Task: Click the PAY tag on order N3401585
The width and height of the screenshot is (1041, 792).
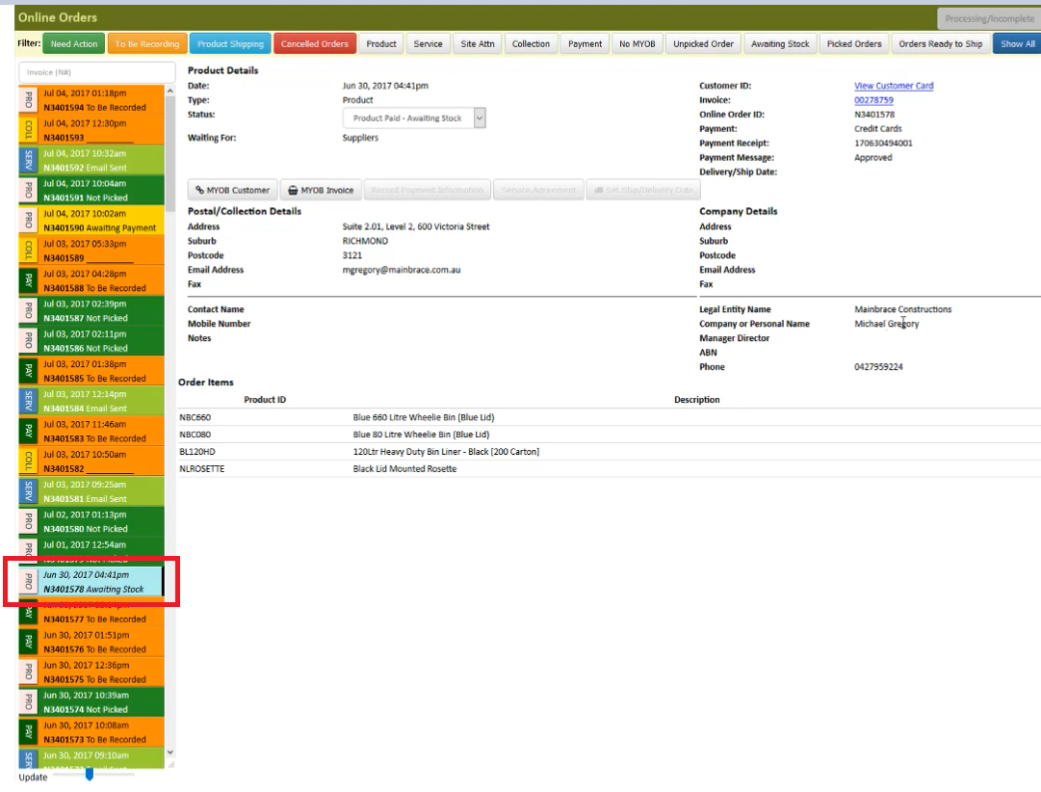Action: click(28, 371)
